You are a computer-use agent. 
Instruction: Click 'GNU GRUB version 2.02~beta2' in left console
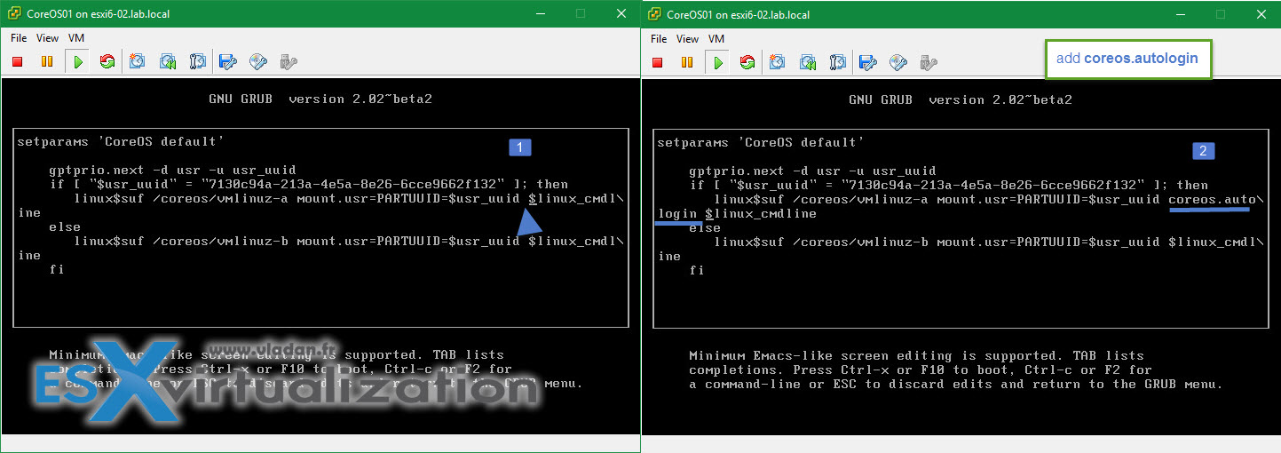click(320, 99)
